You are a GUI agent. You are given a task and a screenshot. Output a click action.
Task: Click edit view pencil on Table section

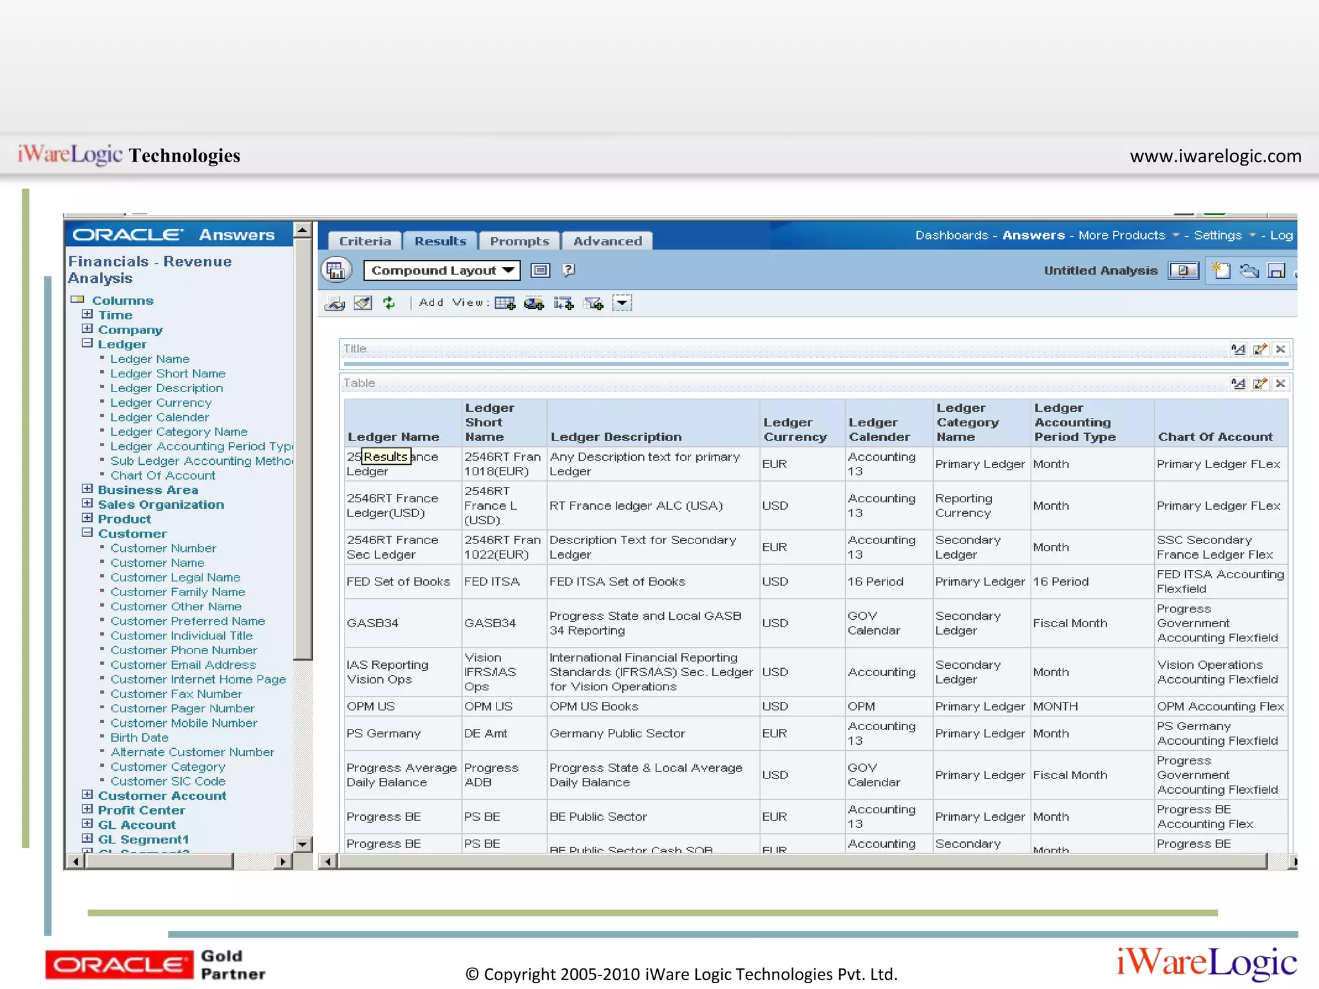tap(1260, 383)
